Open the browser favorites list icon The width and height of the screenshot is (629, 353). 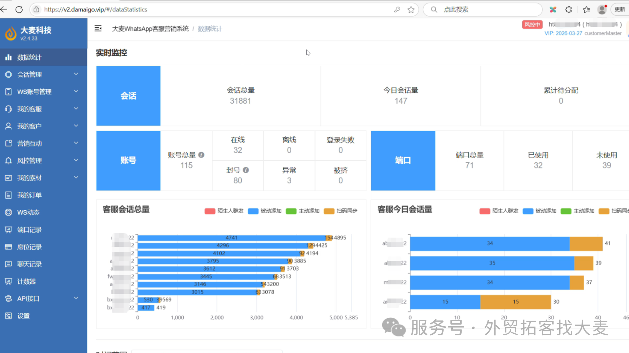pyautogui.click(x=586, y=9)
